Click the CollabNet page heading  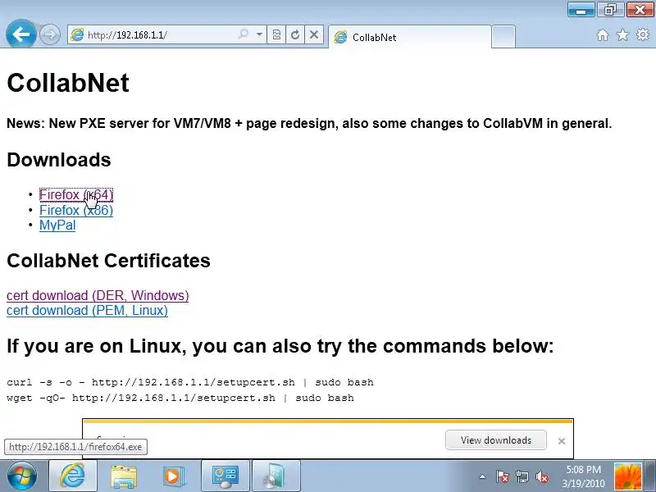point(68,83)
